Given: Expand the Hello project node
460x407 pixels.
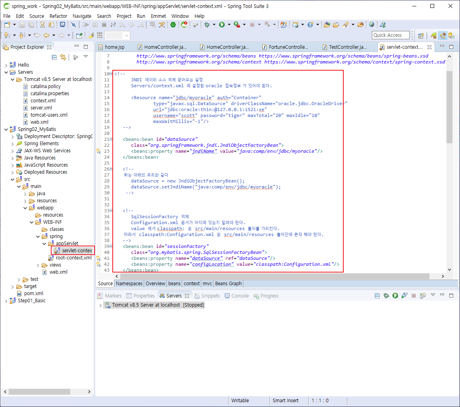Looking at the screenshot, I should click(6, 65).
